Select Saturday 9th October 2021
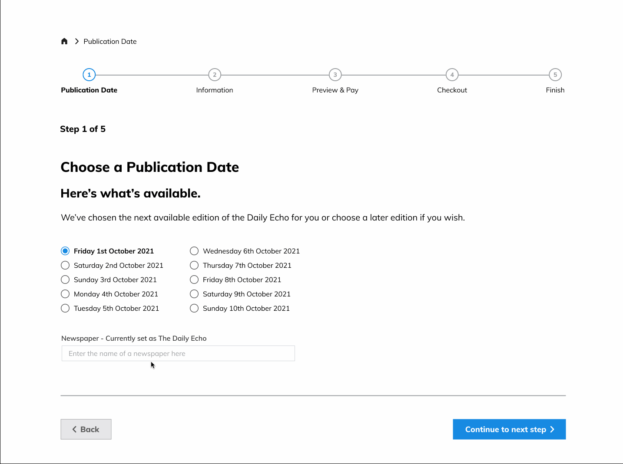This screenshot has height=464, width=623. (194, 294)
